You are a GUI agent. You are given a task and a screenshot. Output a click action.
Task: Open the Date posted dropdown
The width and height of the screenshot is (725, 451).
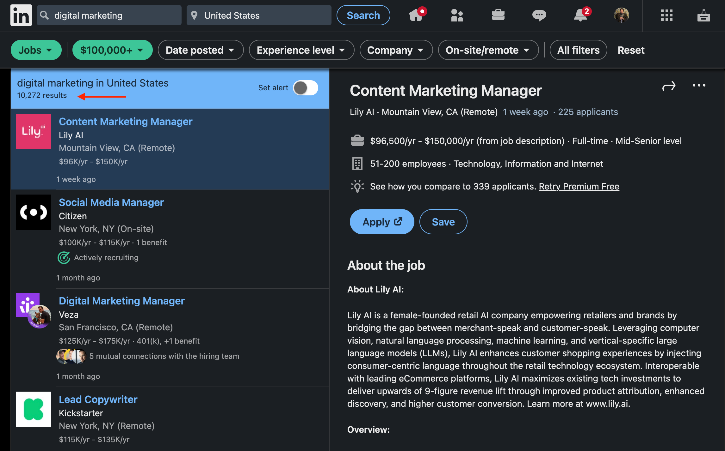[201, 50]
